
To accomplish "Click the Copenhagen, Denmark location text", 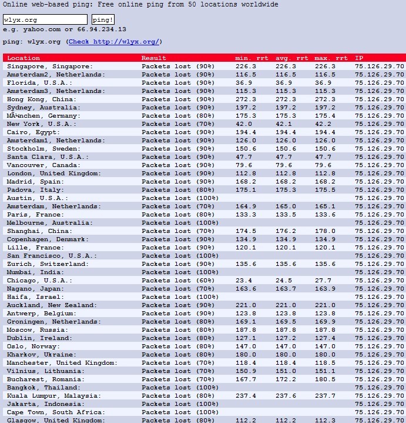I will [x=48, y=239].
